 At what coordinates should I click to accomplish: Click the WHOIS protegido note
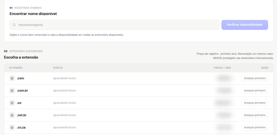(243, 58)
